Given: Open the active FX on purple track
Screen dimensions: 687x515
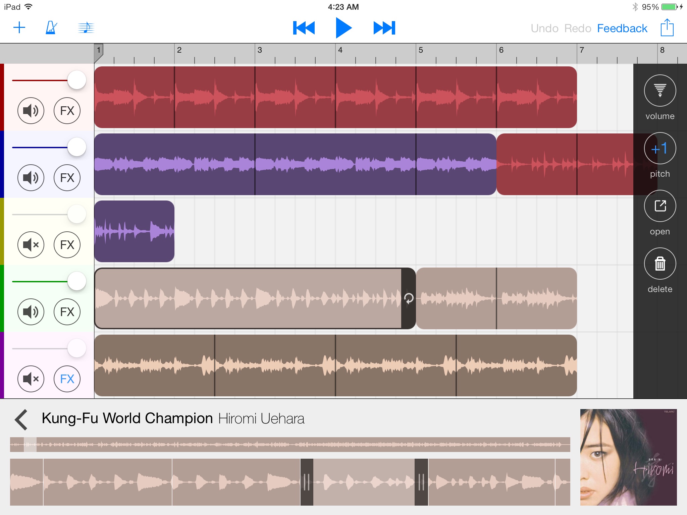Looking at the screenshot, I should point(67,379).
